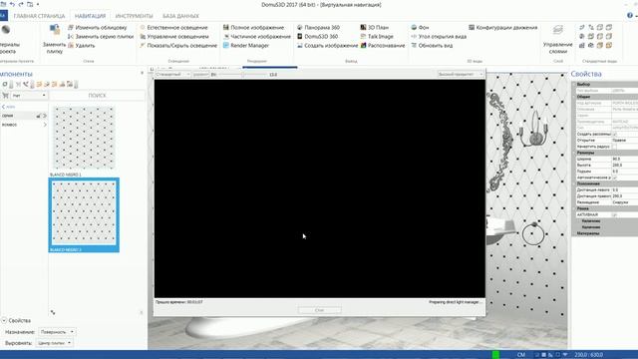638x359 pixels.
Task: Expand the second row below серия
Action: click(45, 125)
